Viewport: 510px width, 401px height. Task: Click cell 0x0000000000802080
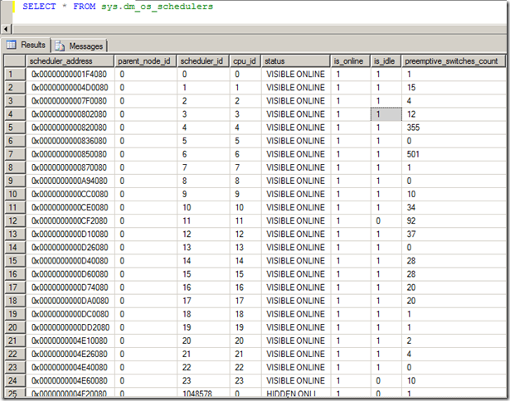click(70, 114)
